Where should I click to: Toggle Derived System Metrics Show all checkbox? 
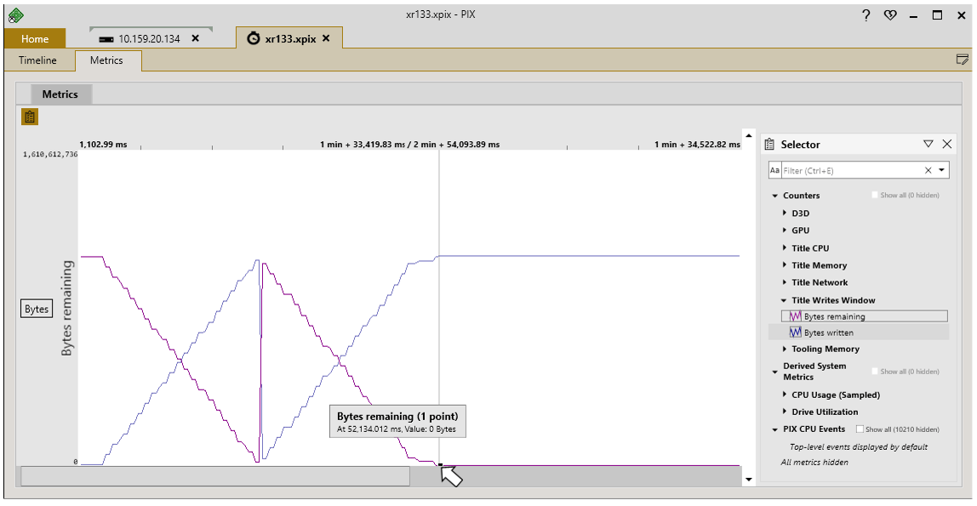coord(876,371)
